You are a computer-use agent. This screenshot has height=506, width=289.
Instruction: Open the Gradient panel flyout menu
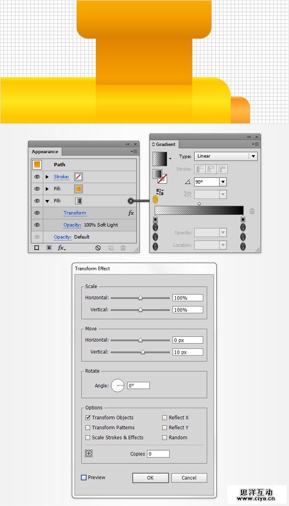coord(256,144)
